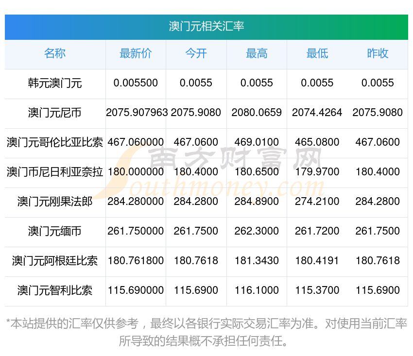This screenshot has width=413, height=356.
Task: Select the 名称 column header
Action: tap(55, 53)
